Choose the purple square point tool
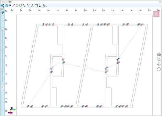The width and height of the screenshot is (162, 116). pyautogui.click(x=10, y=5)
